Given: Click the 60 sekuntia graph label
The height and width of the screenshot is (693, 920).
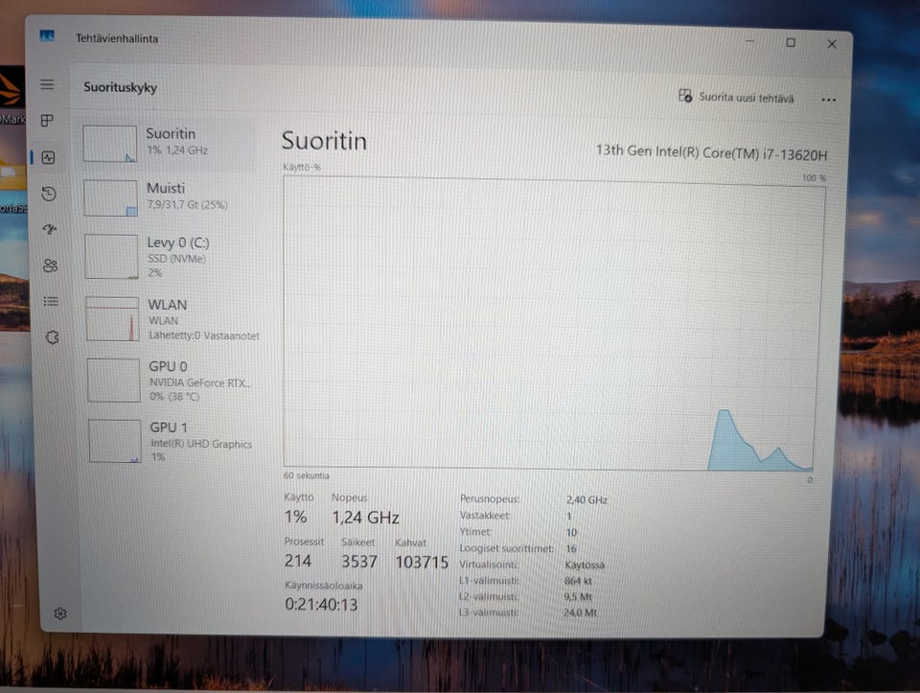Looking at the screenshot, I should 307,475.
